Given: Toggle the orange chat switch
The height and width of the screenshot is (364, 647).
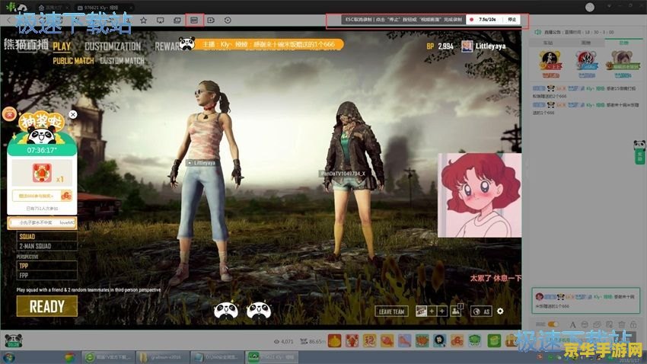Looking at the screenshot, I should point(553,324).
